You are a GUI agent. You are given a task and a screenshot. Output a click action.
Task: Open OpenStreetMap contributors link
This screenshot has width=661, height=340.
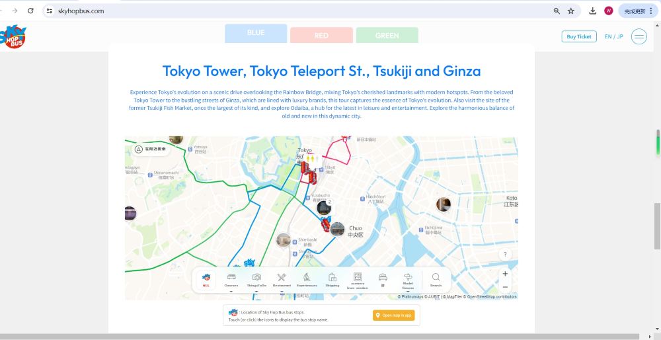click(x=491, y=296)
